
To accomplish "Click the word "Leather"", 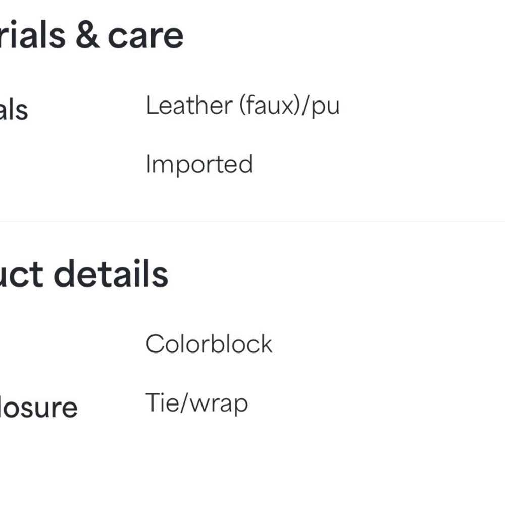I will (x=189, y=105).
